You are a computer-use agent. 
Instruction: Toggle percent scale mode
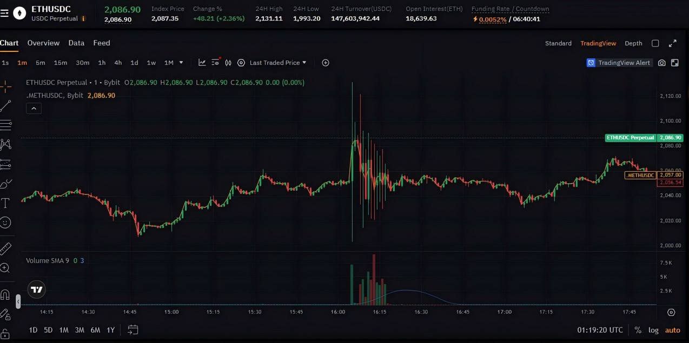[x=638, y=330]
